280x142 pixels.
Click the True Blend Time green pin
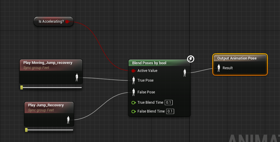[x=133, y=103]
